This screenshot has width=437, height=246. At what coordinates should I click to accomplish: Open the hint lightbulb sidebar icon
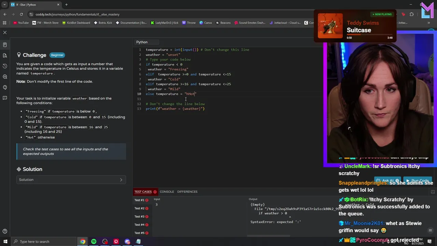coord(5,87)
